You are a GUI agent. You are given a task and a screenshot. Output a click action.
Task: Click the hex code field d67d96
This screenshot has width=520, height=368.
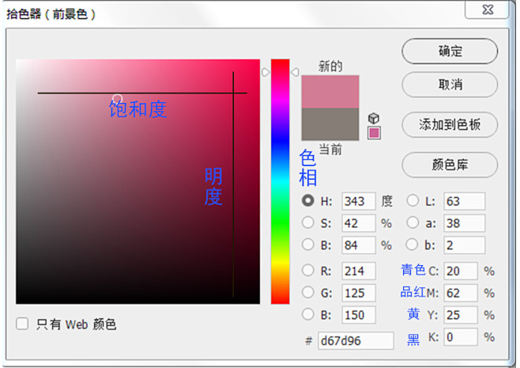pyautogui.click(x=356, y=341)
